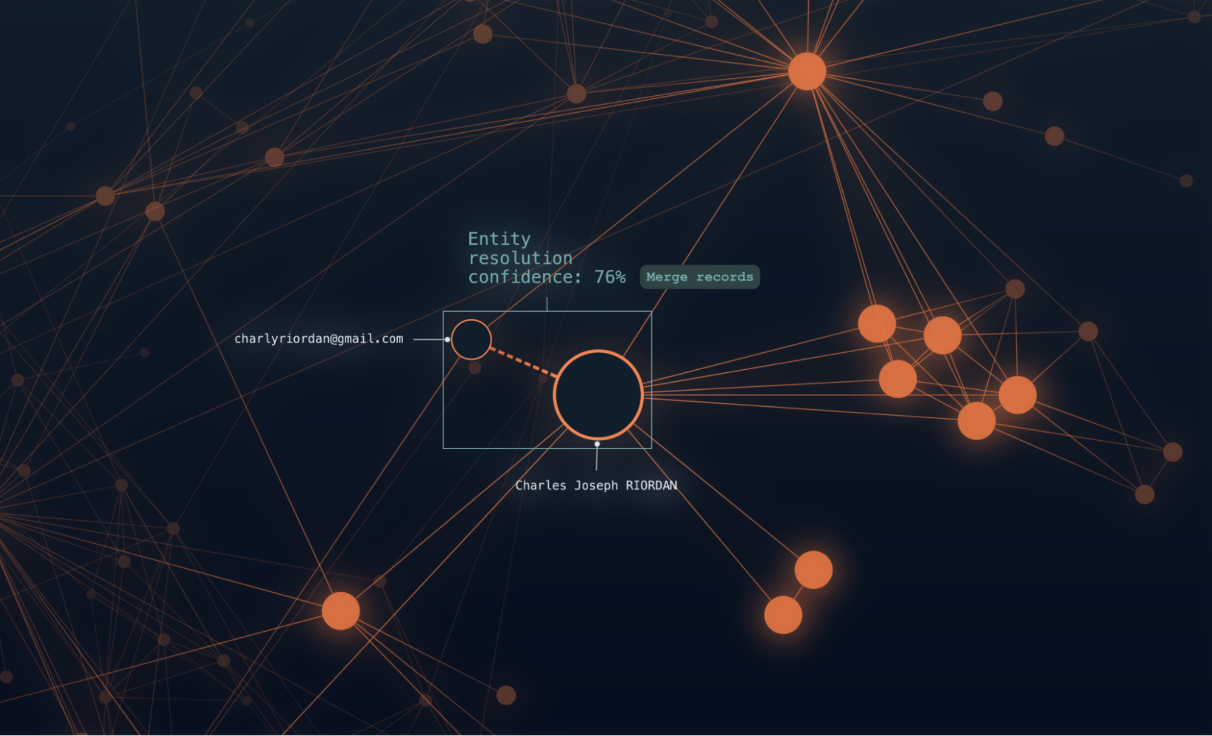Click the Merge records button
This screenshot has height=736, width=1212.
pyautogui.click(x=698, y=277)
